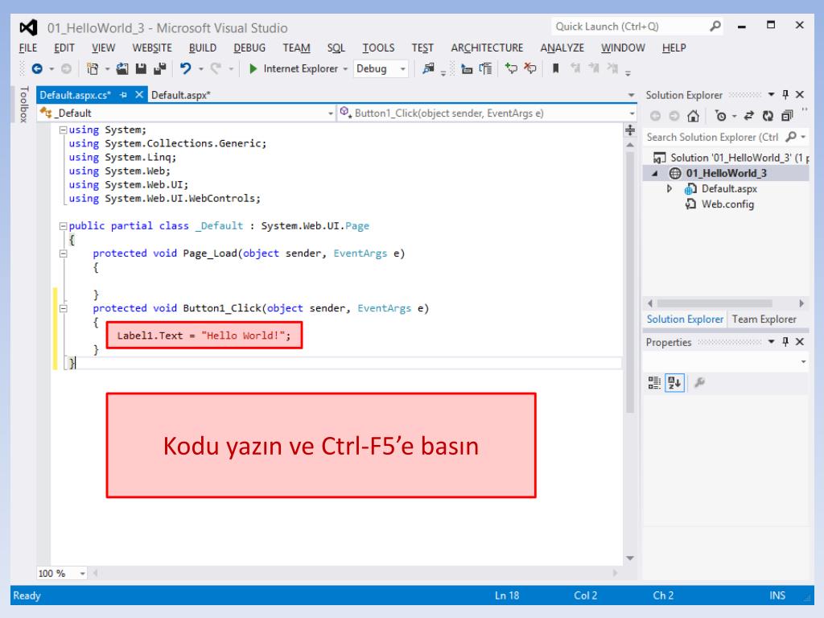This screenshot has height=618, width=824.
Task: Switch to the Default.aspx* document tab
Action: pyautogui.click(x=181, y=95)
